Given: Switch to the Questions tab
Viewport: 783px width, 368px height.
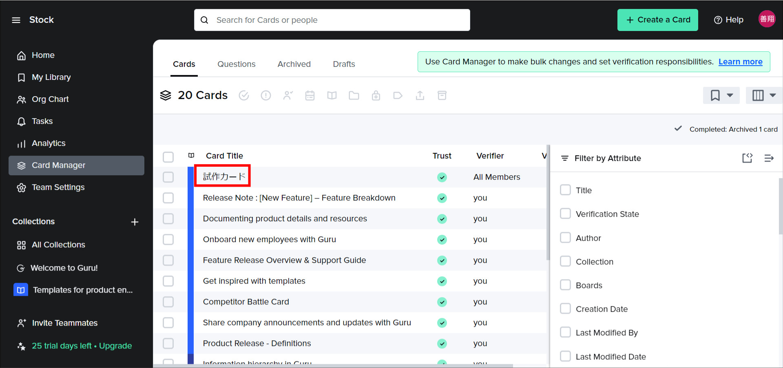Looking at the screenshot, I should pos(237,64).
